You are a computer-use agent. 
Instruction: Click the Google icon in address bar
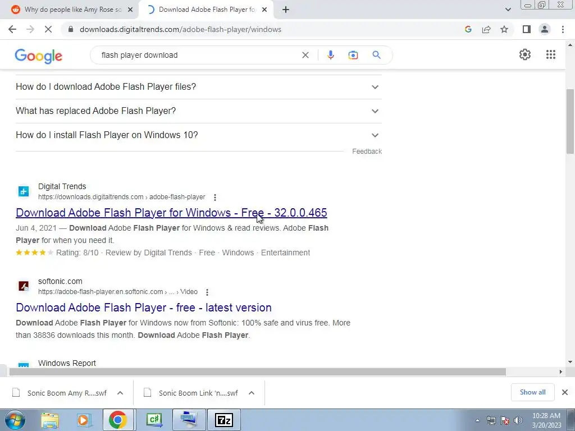pyautogui.click(x=468, y=29)
